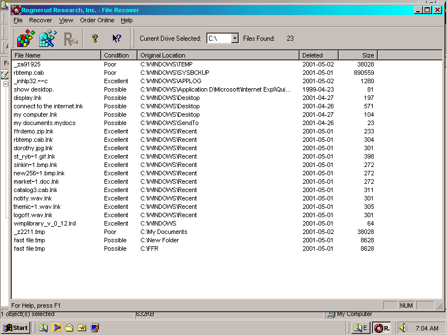Click the C:\My Documents location cell
Screen dimensions: 447x335
click(x=164, y=232)
